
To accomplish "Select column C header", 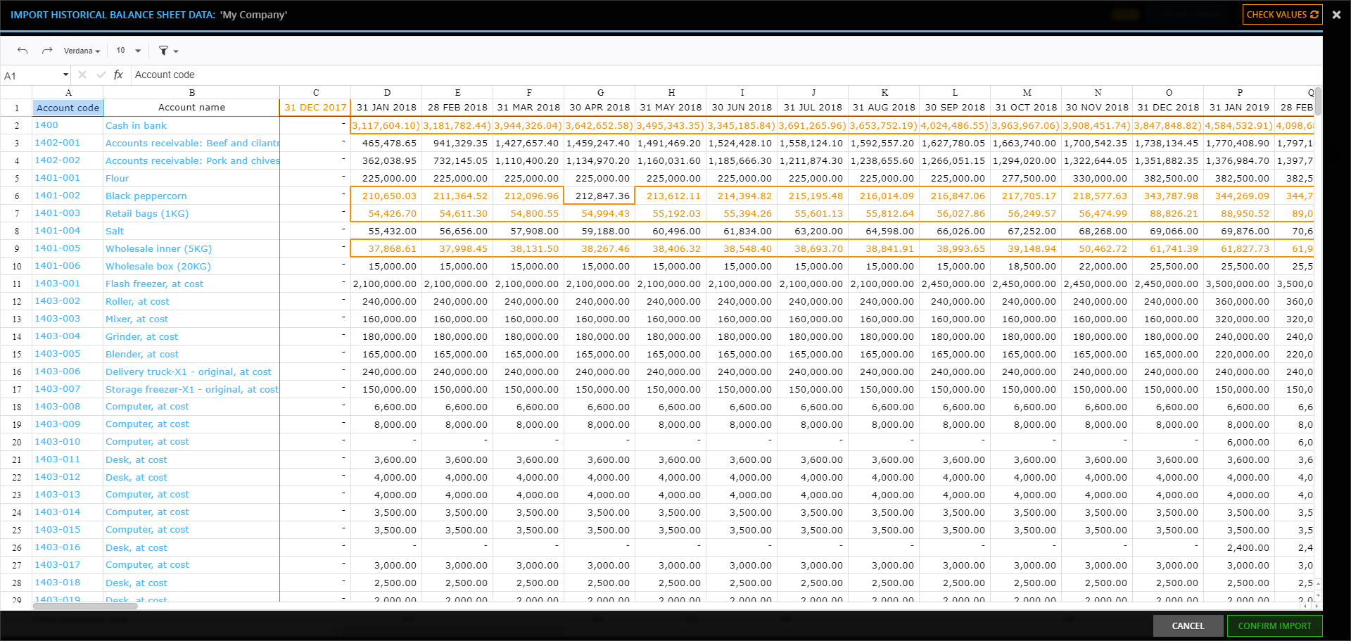I will coord(315,92).
